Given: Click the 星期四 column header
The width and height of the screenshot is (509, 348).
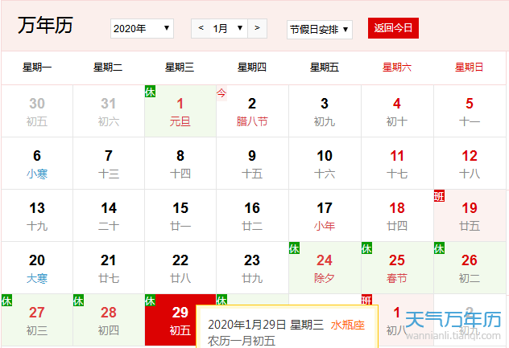Looking at the screenshot, I should [252, 68].
